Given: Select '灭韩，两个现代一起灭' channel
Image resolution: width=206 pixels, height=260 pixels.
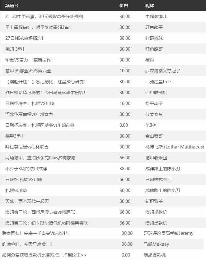Looking at the screenshot, I should [27, 201].
